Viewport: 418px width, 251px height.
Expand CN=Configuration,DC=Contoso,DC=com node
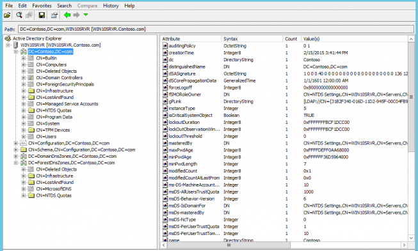pos(16,143)
